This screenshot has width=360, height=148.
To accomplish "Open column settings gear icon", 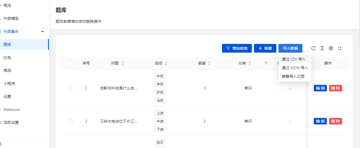I will click(x=331, y=48).
